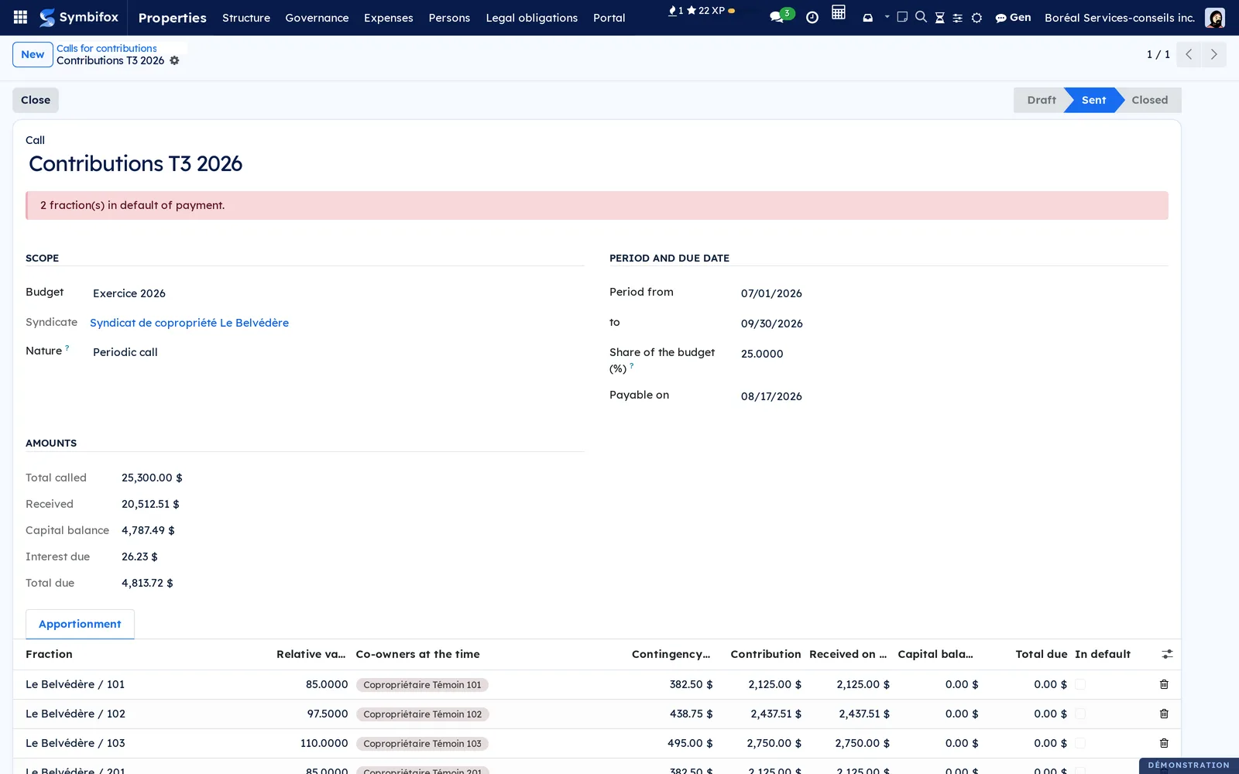Delete the Le Belvédère / 103 row
The width and height of the screenshot is (1239, 774).
point(1164,743)
